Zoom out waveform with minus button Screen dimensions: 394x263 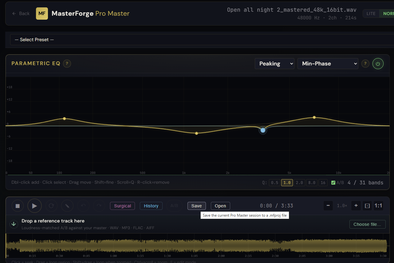click(x=328, y=206)
